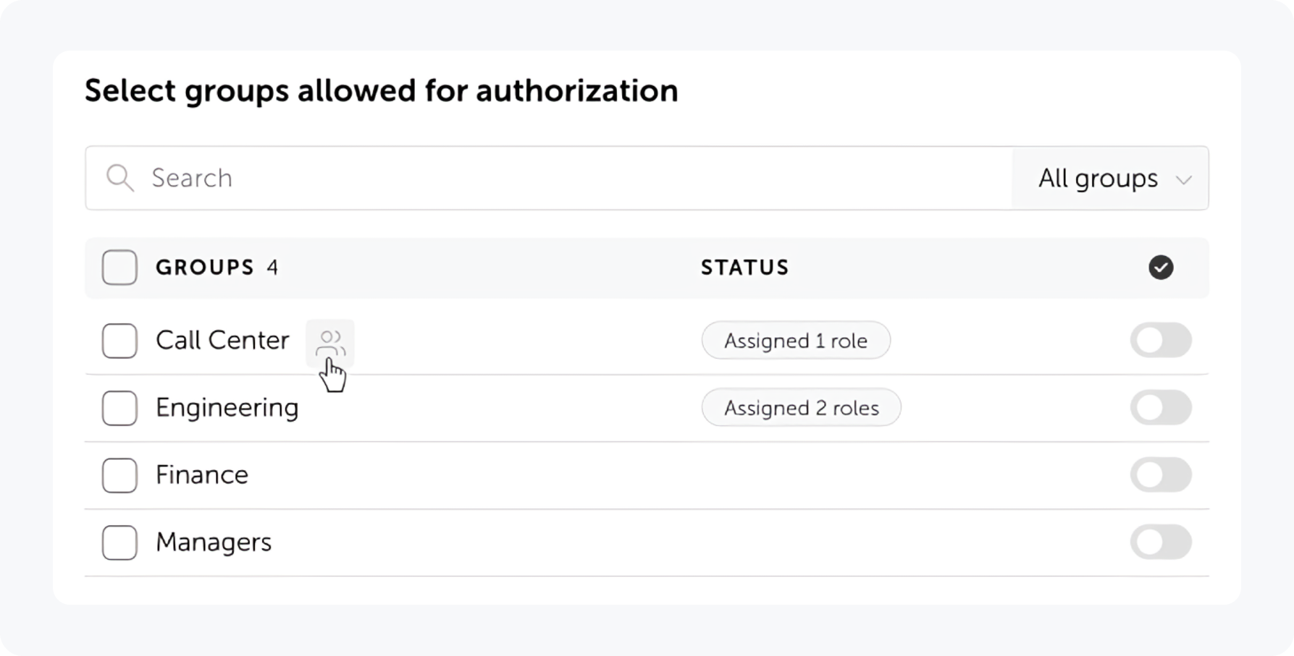This screenshot has width=1294, height=656.
Task: Click the Assigned 2 roles badge
Action: pyautogui.click(x=801, y=408)
